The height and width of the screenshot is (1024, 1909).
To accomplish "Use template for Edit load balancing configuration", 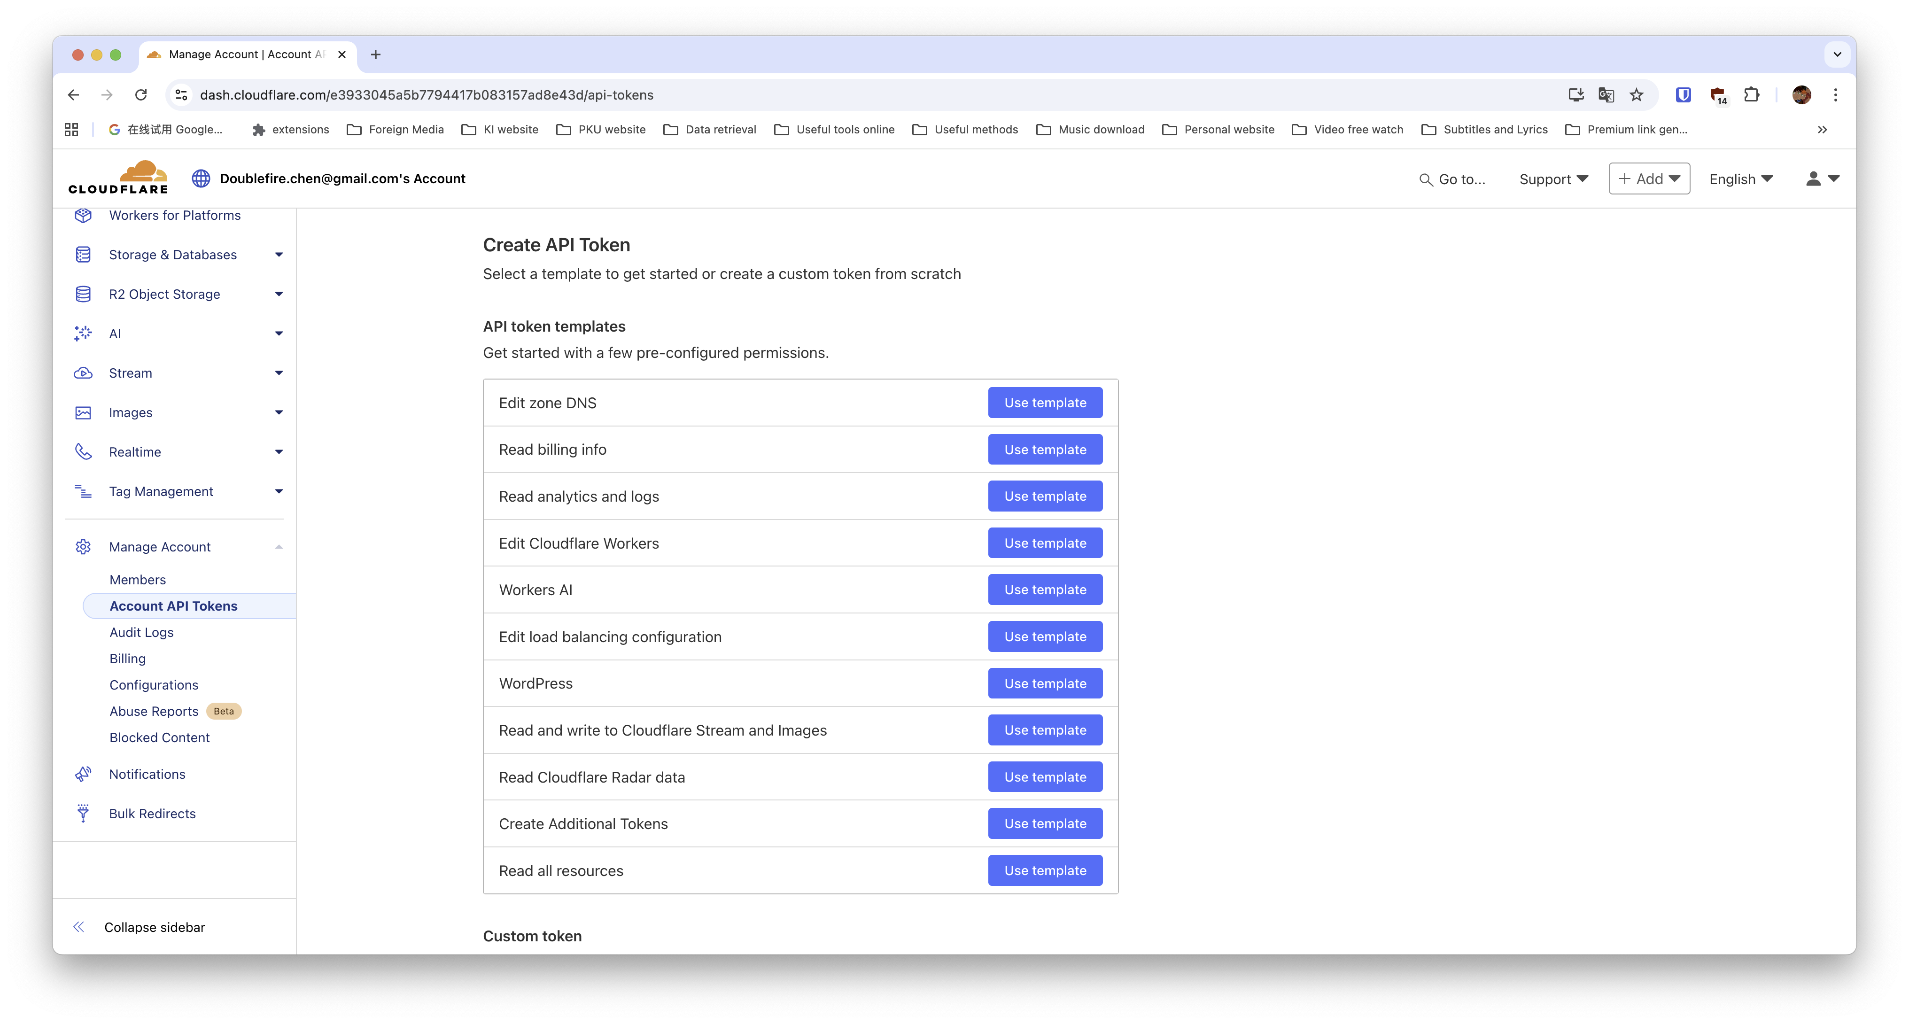I will click(1045, 636).
